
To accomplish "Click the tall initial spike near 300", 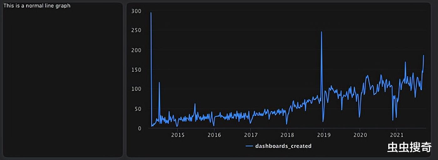I will coord(151,13).
